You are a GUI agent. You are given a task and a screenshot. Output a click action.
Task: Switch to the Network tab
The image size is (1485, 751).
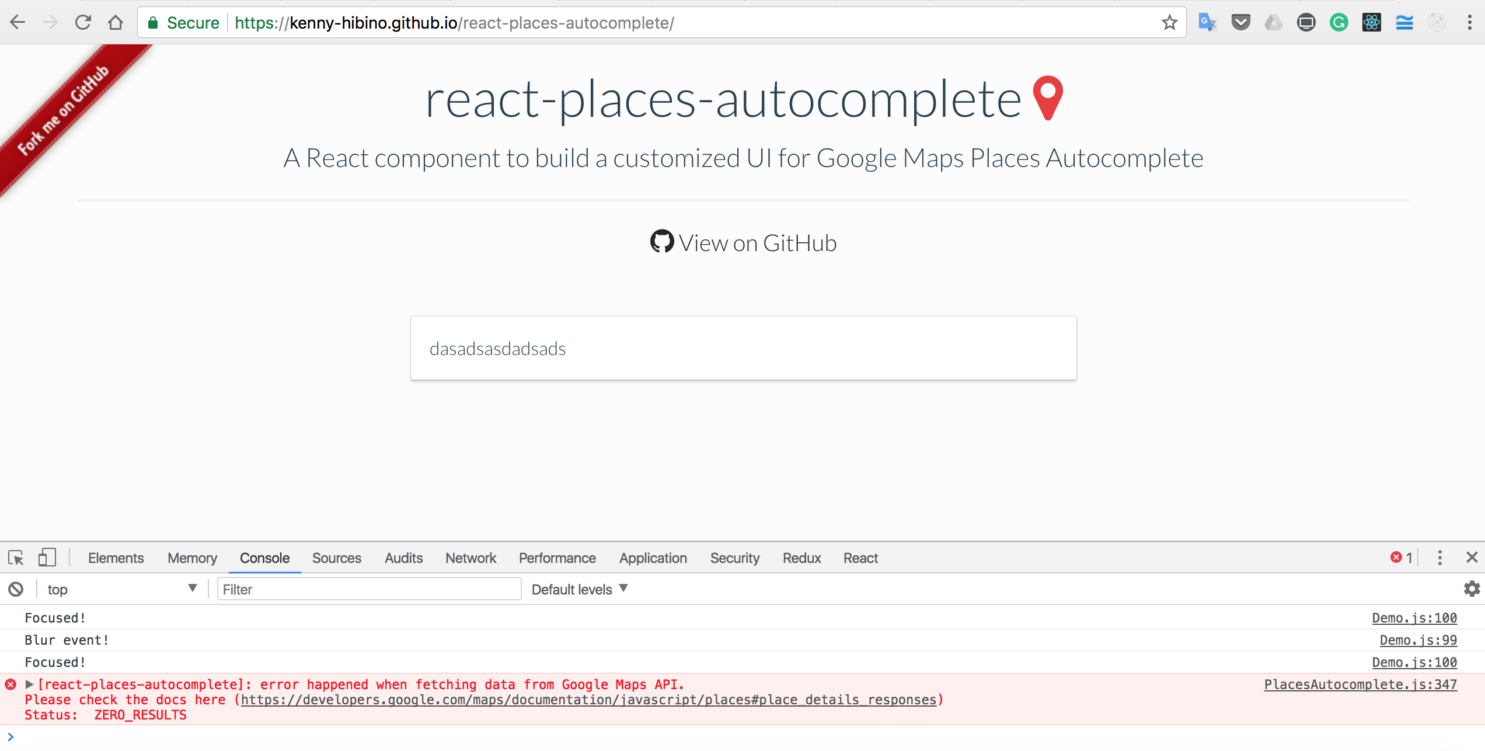470,558
